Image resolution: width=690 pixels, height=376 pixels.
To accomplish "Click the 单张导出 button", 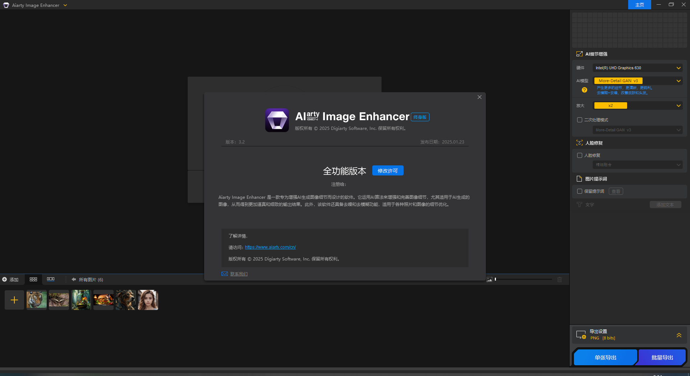I will 606,357.
